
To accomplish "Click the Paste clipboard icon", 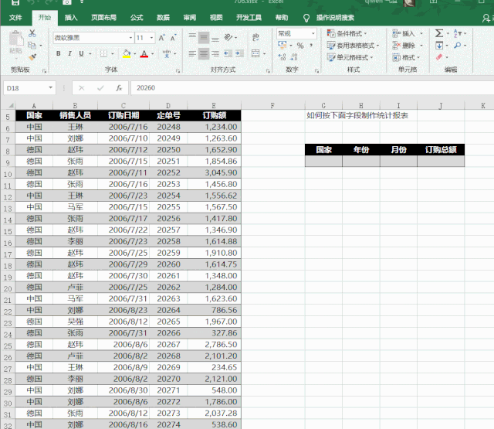I will (x=15, y=39).
